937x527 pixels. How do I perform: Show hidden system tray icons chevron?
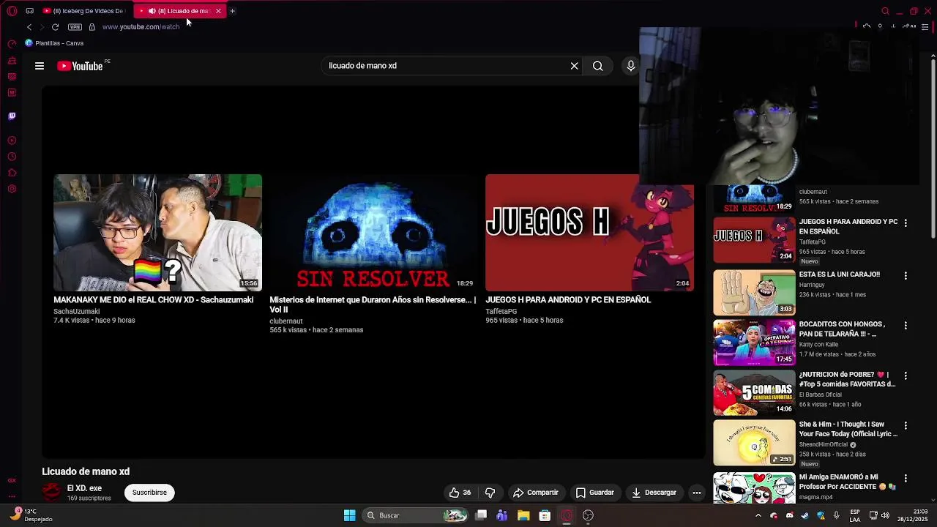coord(758,515)
